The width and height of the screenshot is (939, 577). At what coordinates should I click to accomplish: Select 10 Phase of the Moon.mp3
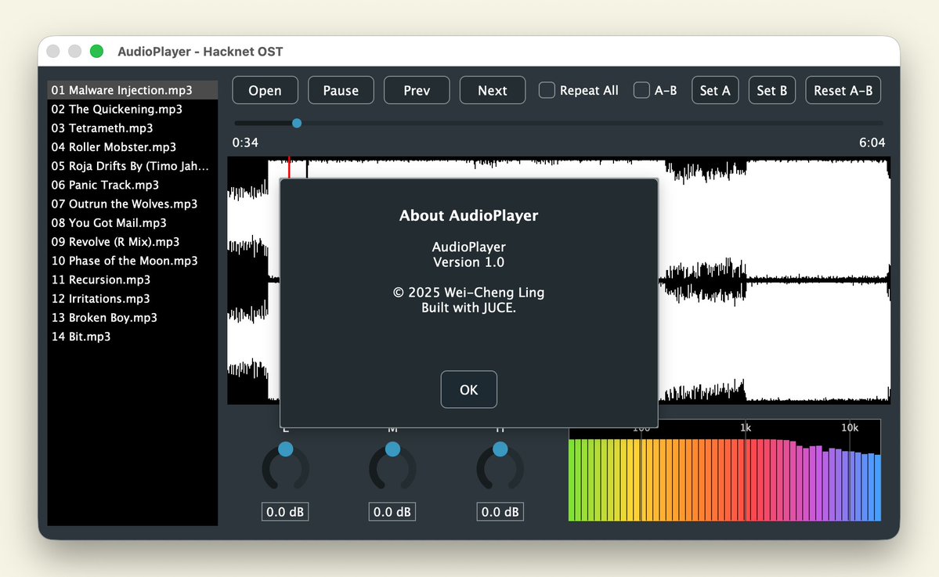(132, 261)
